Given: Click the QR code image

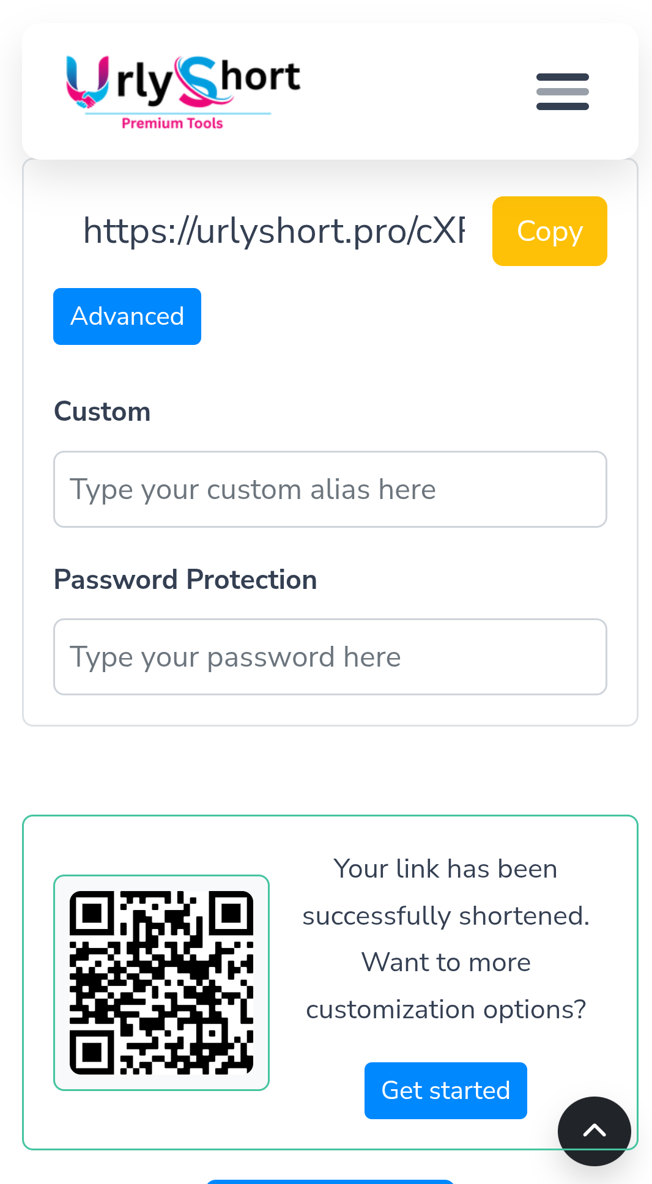Looking at the screenshot, I should (x=161, y=983).
